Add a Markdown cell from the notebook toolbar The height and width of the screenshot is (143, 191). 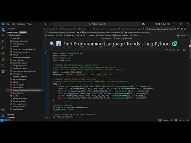(x=69, y=35)
